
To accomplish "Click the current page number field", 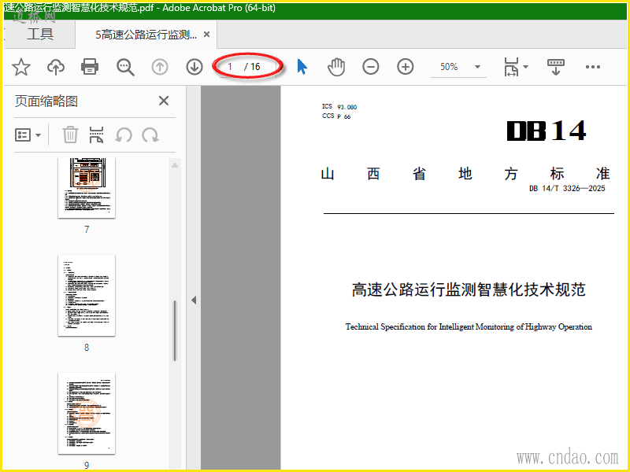I will pyautogui.click(x=230, y=67).
